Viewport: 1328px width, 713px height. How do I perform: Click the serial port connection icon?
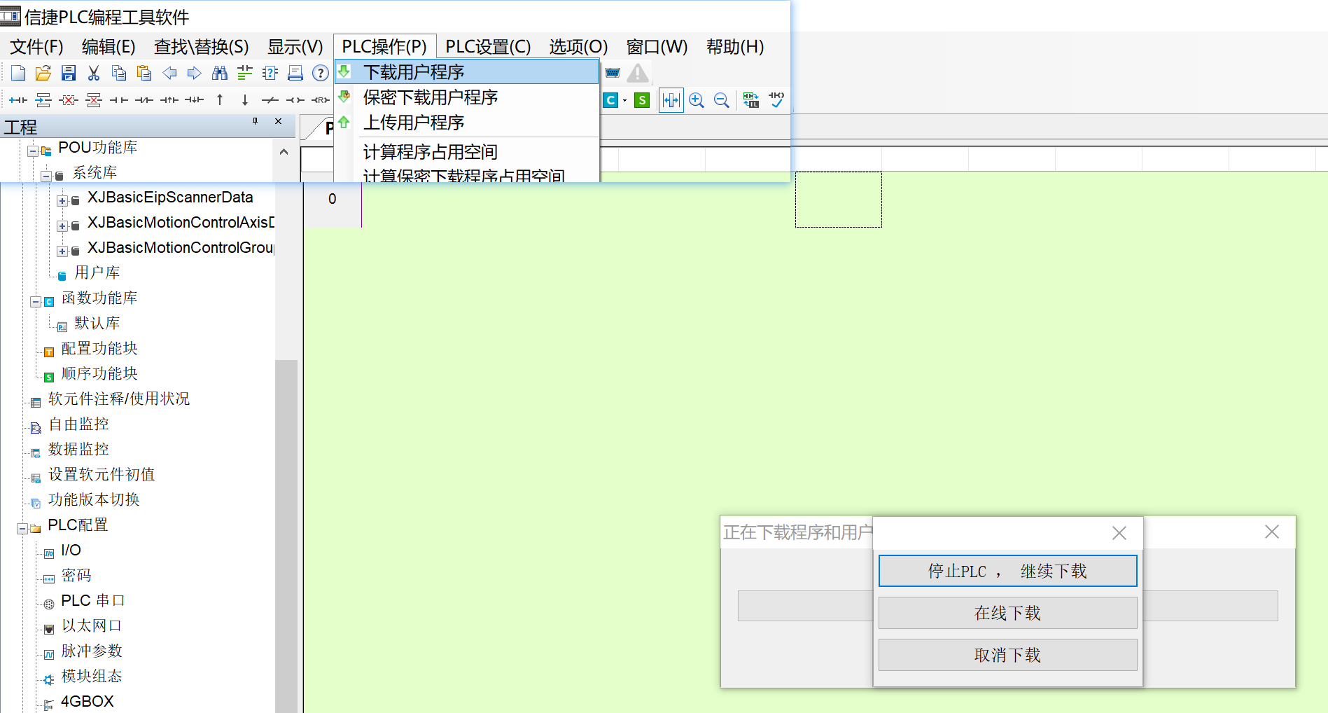(x=613, y=73)
